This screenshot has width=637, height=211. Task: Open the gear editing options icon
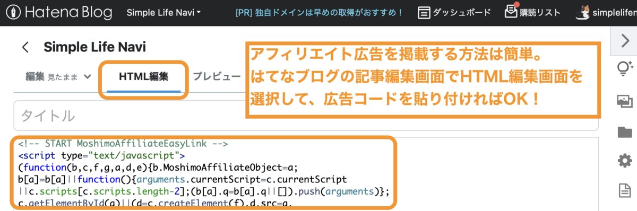tap(625, 161)
